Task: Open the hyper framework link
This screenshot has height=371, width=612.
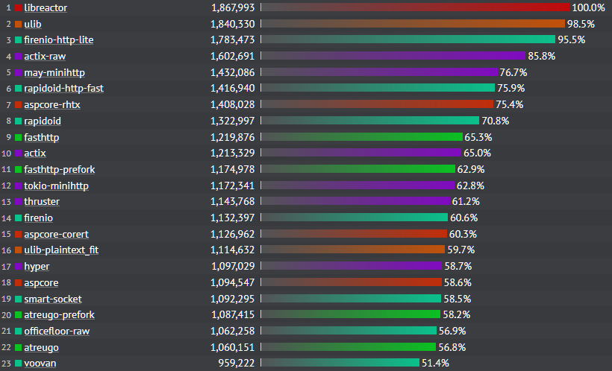Action: coord(37,267)
